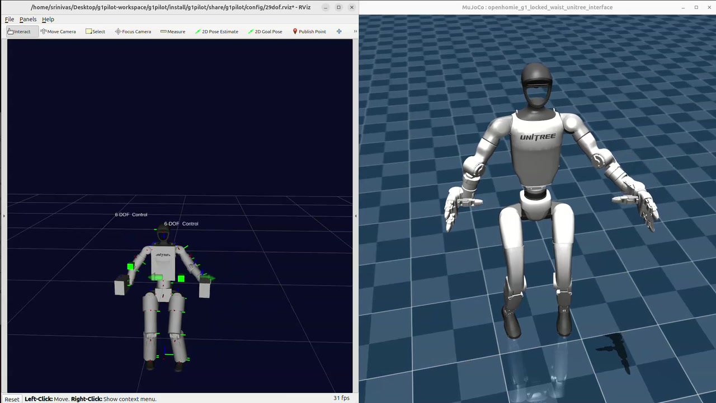Click the Unitree chest logo in MuJoCo

(538, 137)
